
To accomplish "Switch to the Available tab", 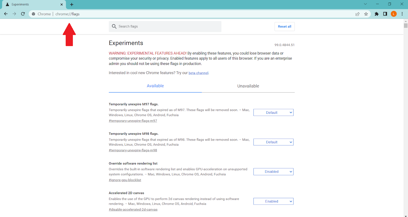I will (155, 86).
